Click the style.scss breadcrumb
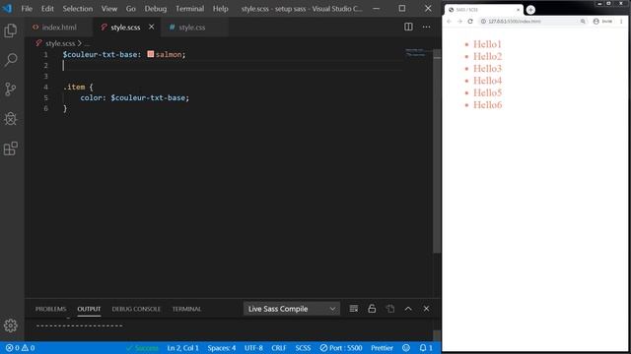The width and height of the screenshot is (631, 354). (x=60, y=43)
